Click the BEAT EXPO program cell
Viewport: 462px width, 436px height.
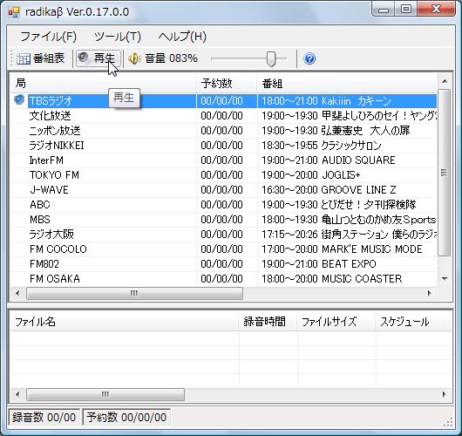tap(347, 264)
